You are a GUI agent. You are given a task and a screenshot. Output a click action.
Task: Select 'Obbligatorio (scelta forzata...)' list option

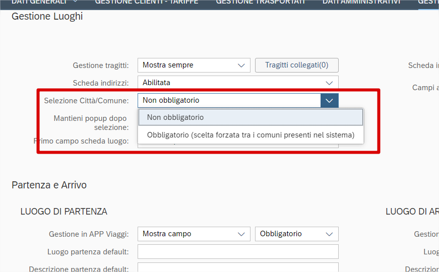(x=250, y=135)
